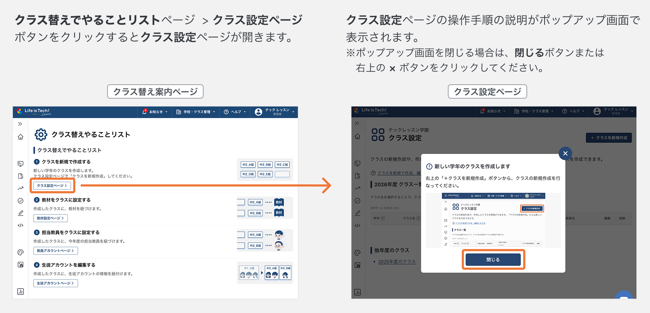Click four-squares icon beside クラス設定 title
This screenshot has height=313, width=650.
(x=378, y=135)
